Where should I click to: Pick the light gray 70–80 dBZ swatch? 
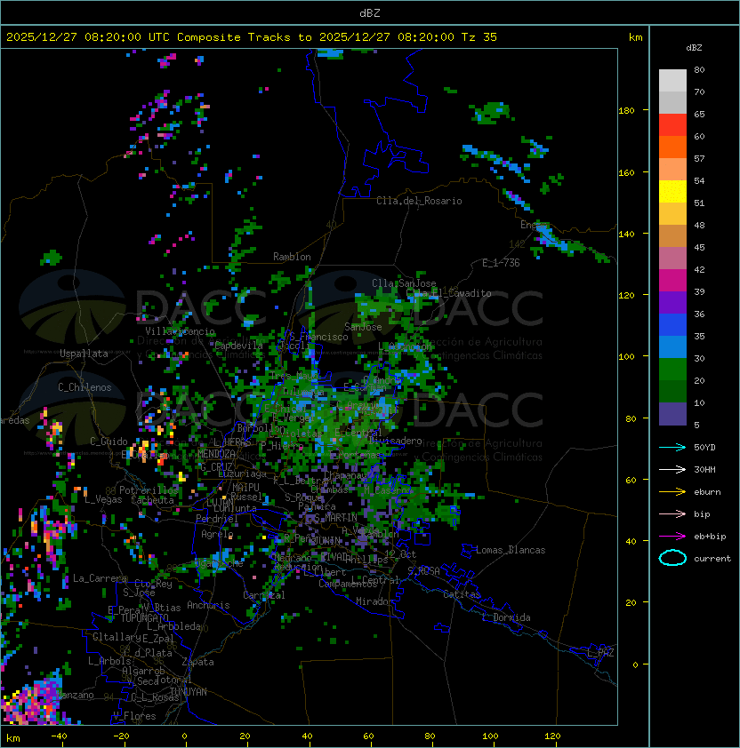coord(672,80)
